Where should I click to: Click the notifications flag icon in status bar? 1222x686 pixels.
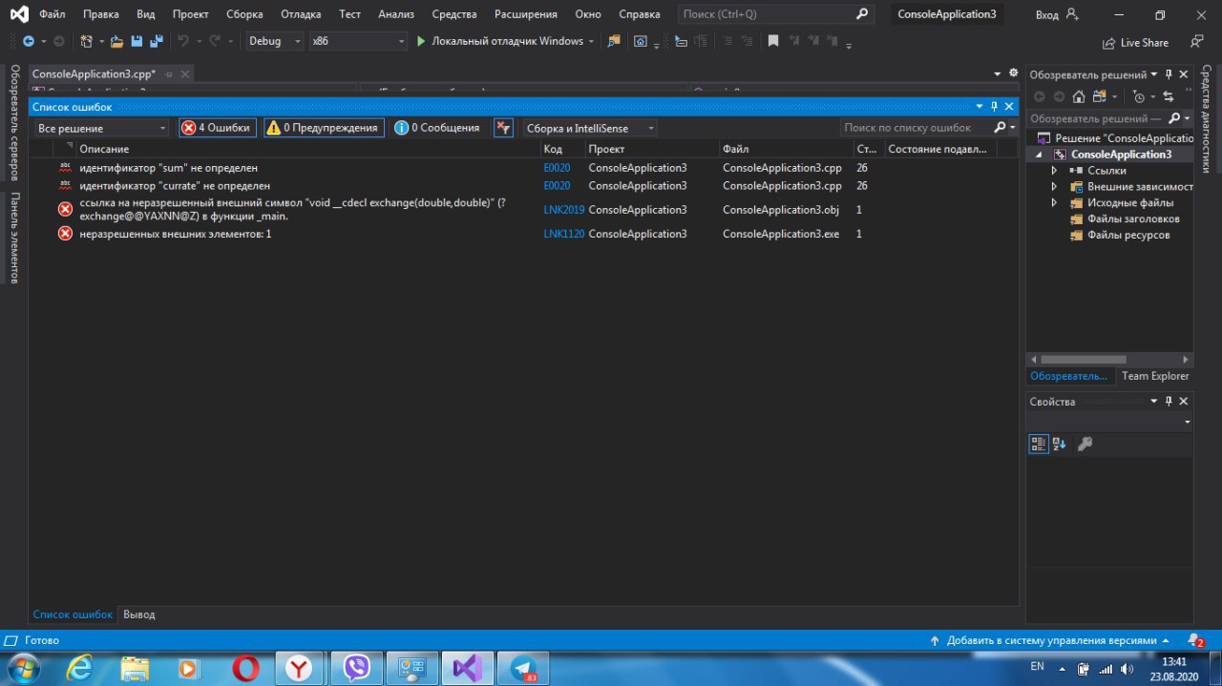(x=1195, y=640)
